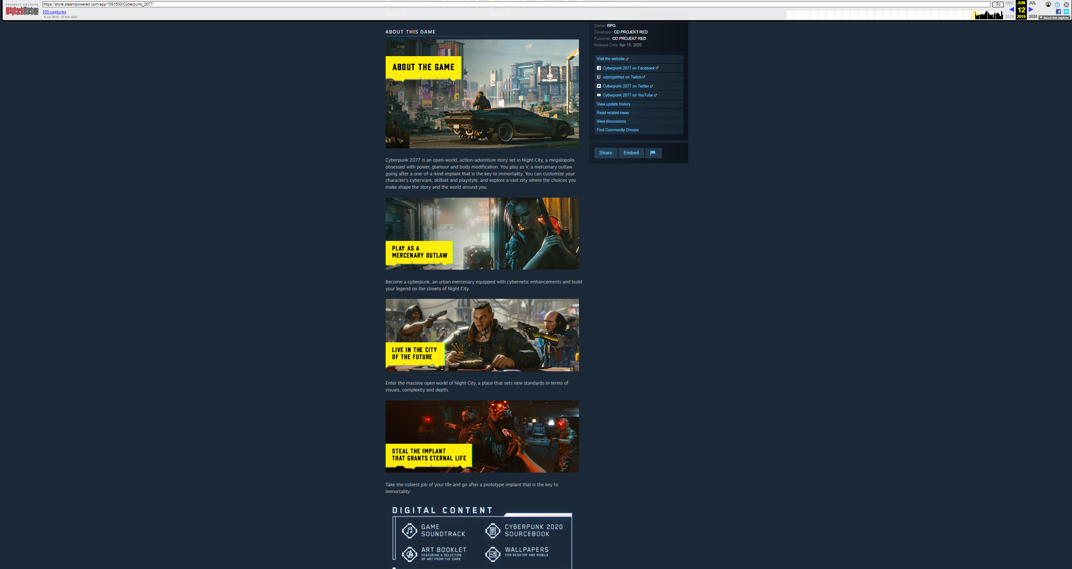Click the Twitter icon beside Cyberpunk 2077 on Twitter
The height and width of the screenshot is (569, 1072).
tap(599, 86)
